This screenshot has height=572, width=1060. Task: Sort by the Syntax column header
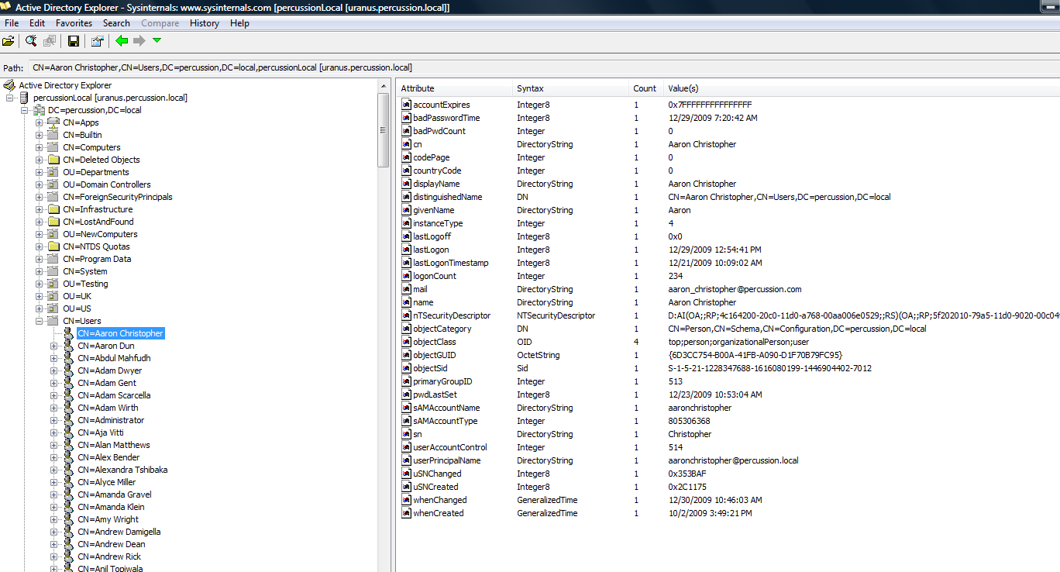click(x=570, y=88)
